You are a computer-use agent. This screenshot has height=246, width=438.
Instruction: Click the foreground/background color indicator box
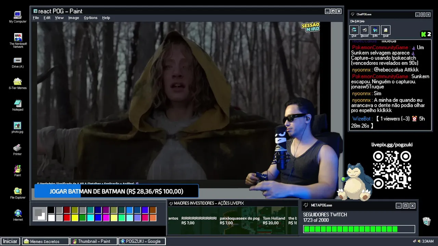point(40,214)
